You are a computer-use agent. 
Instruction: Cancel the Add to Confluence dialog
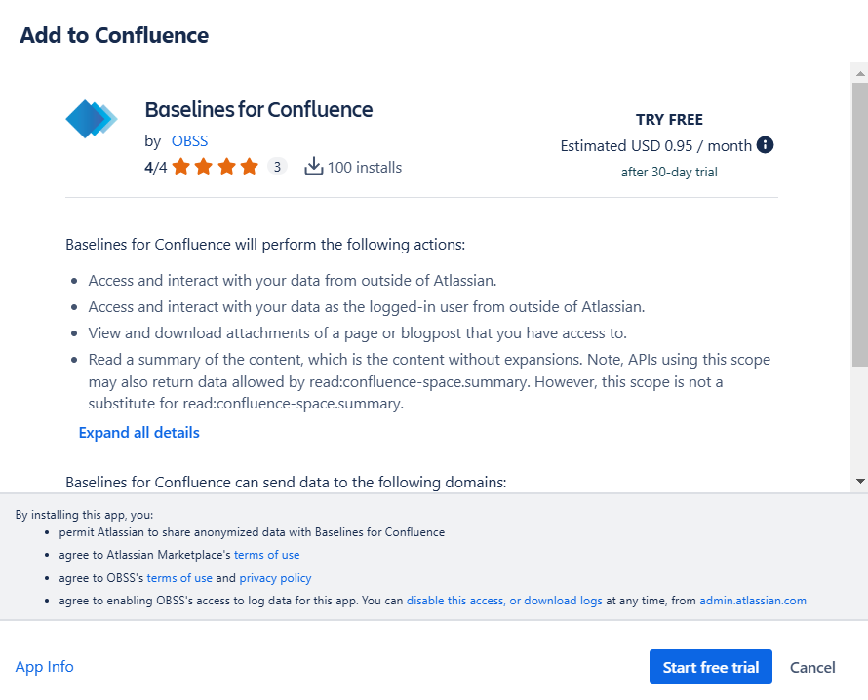[812, 667]
